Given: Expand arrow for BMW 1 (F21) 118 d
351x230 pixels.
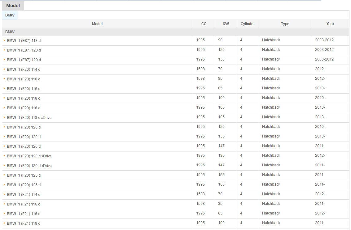Looking at the screenshot, I should (x=4, y=223).
